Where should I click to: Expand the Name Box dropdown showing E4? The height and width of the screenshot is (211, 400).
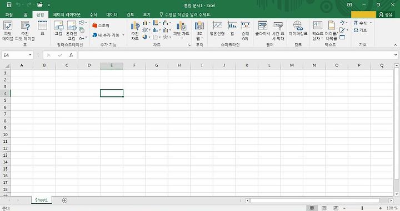(30, 55)
